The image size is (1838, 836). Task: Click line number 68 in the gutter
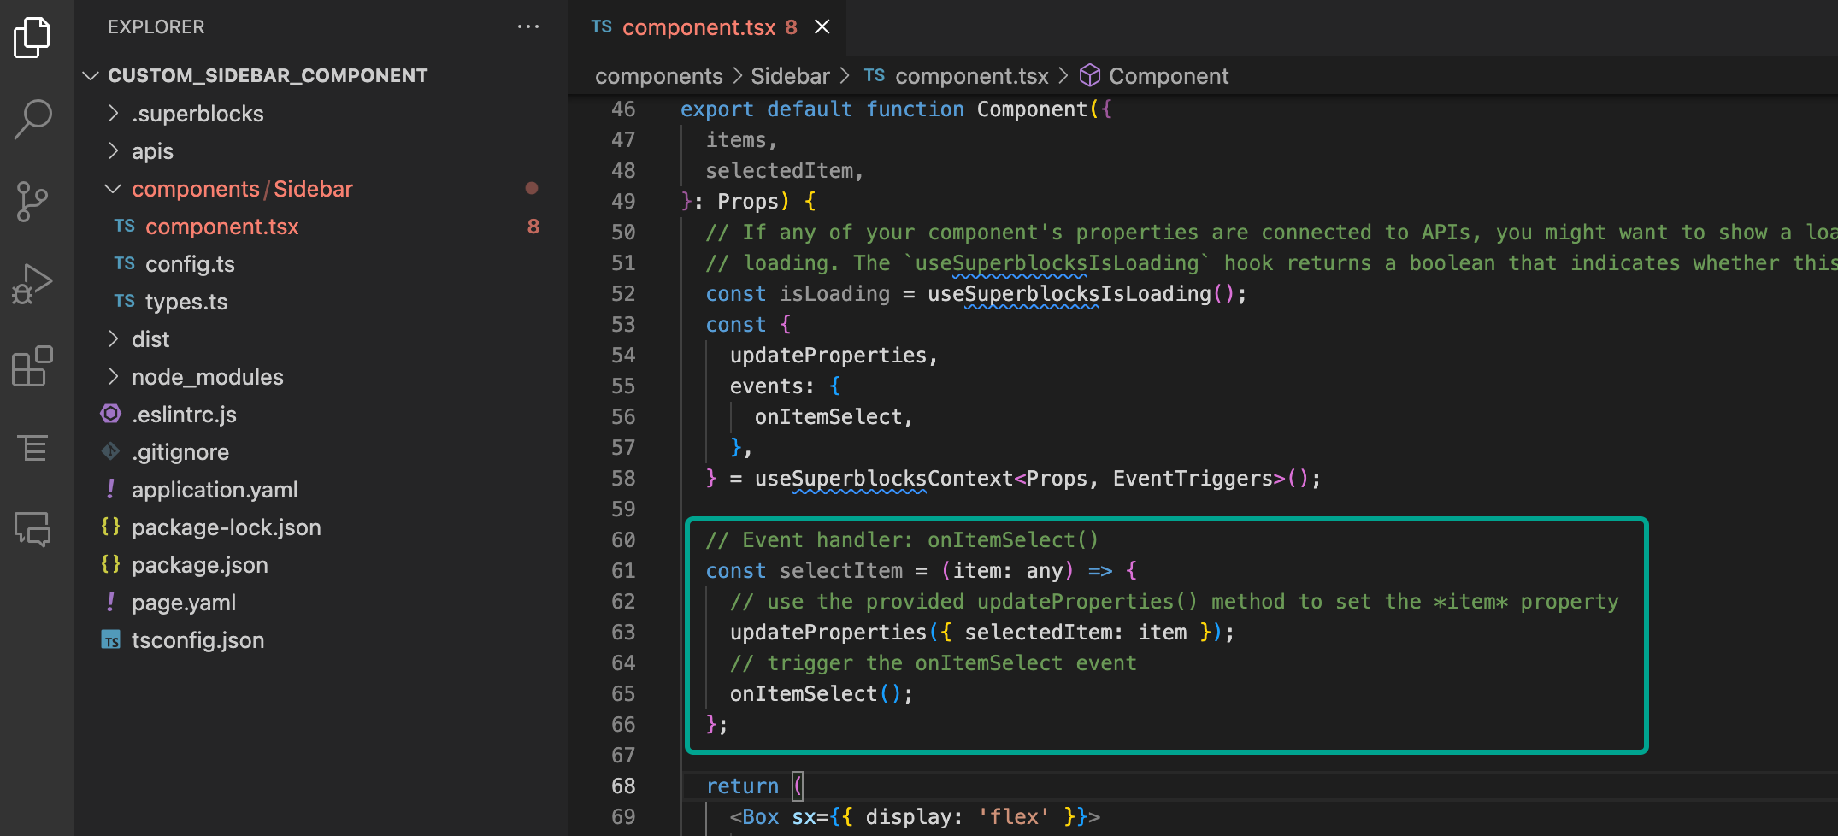pos(623,786)
